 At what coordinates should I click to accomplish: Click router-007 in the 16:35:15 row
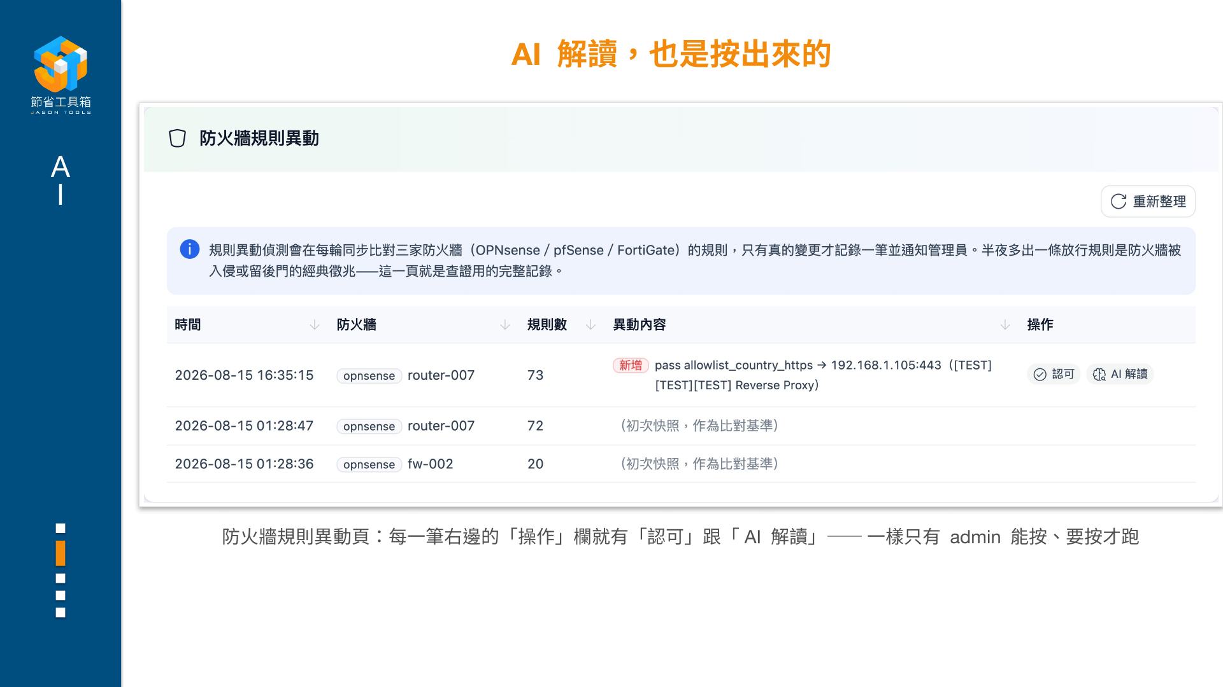click(x=441, y=375)
